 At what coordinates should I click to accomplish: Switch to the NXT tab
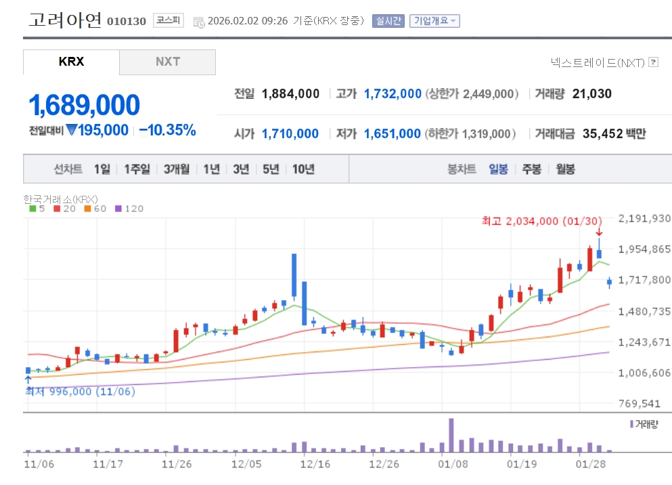coord(168,62)
